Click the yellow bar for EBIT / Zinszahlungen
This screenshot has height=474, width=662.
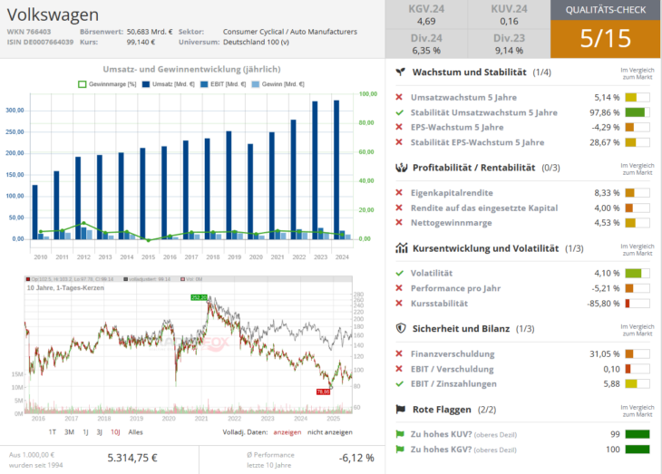coord(631,383)
